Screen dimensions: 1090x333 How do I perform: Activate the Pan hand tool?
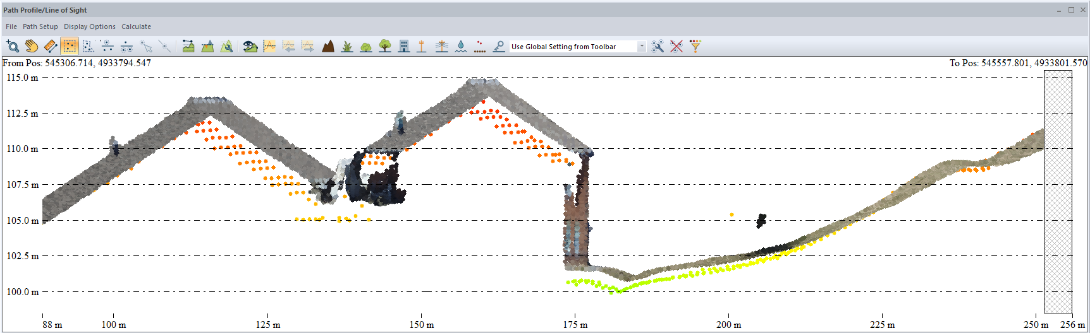pos(32,46)
